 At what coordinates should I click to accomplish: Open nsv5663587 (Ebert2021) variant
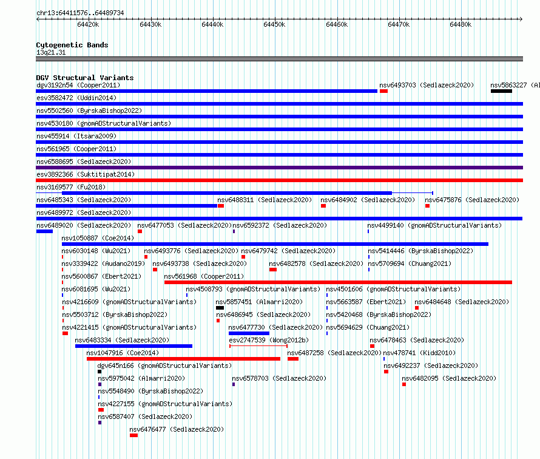click(x=366, y=302)
